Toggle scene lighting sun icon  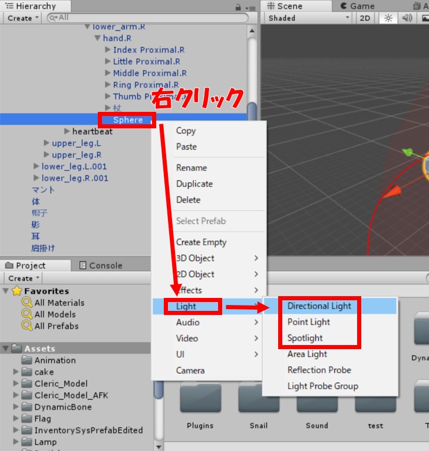(x=388, y=18)
